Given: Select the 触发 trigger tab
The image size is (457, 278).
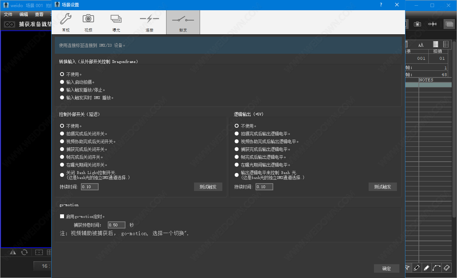Looking at the screenshot, I should click(183, 22).
